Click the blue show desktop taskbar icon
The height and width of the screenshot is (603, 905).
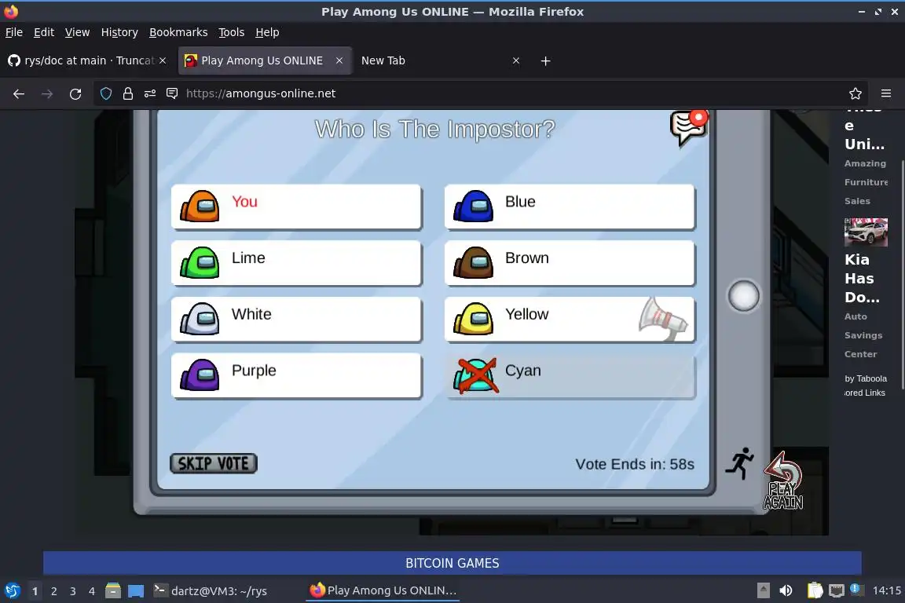click(136, 591)
